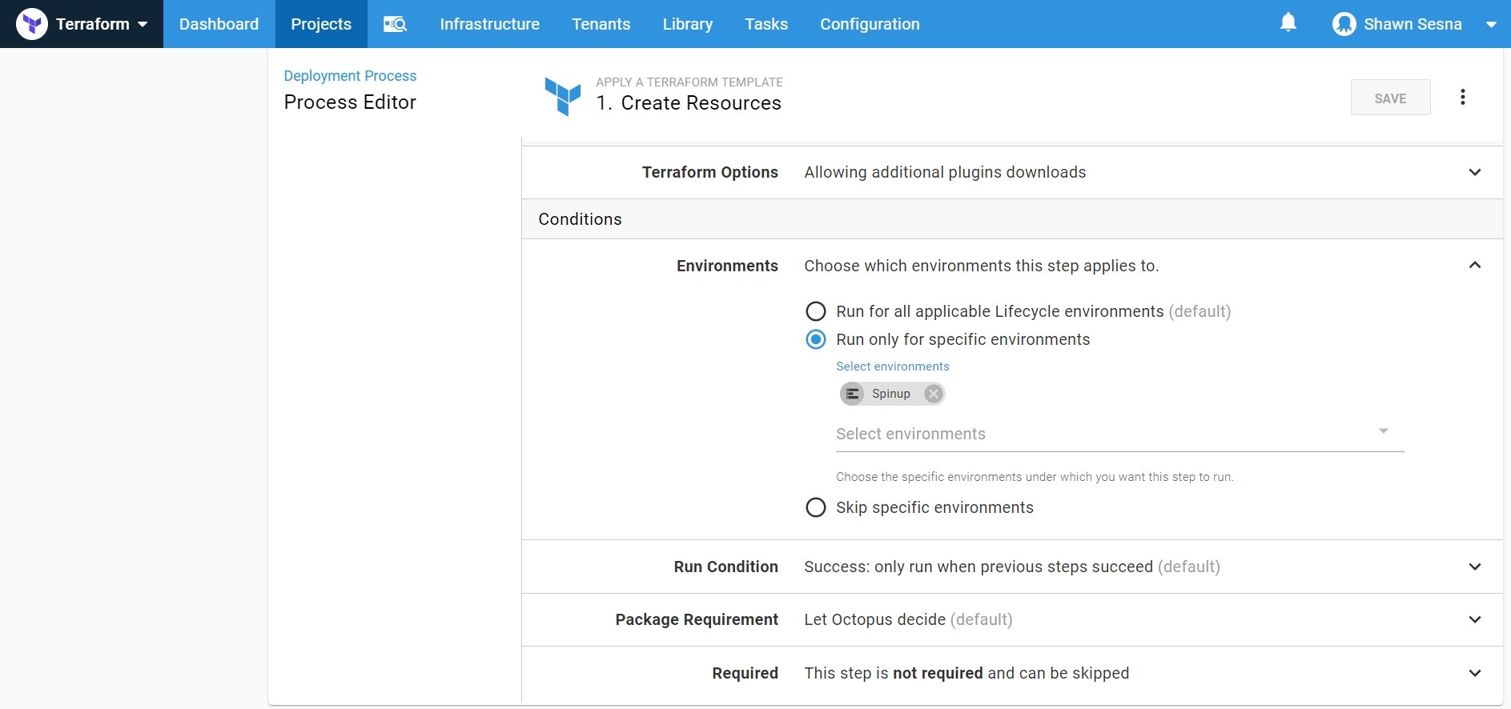Choose Skip specific environments option
1511x709 pixels.
815,507
